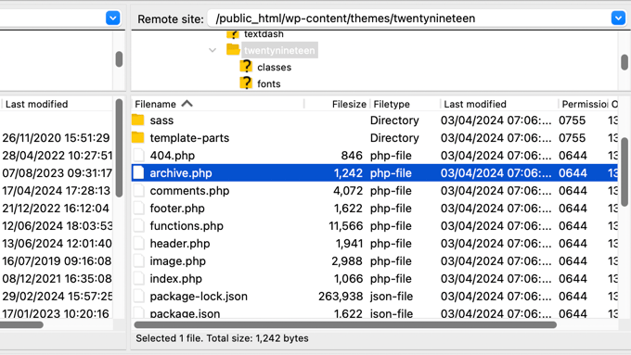Viewport: 631px width, 355px height.
Task: Click the archive.php file icon
Action: point(139,173)
